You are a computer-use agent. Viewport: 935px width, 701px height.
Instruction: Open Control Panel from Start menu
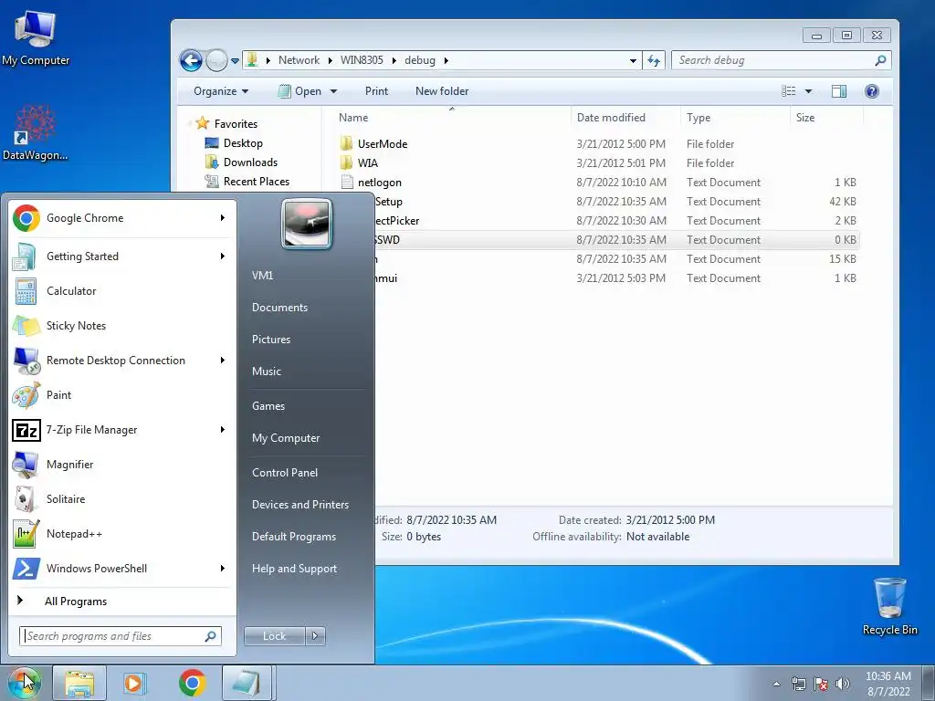pos(285,473)
